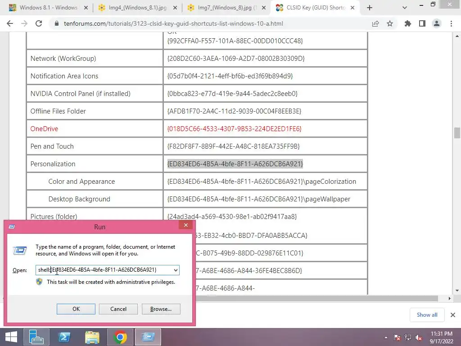This screenshot has height=346, width=461.
Task: Close the Windows 8.1 tab
Action: tap(86, 8)
